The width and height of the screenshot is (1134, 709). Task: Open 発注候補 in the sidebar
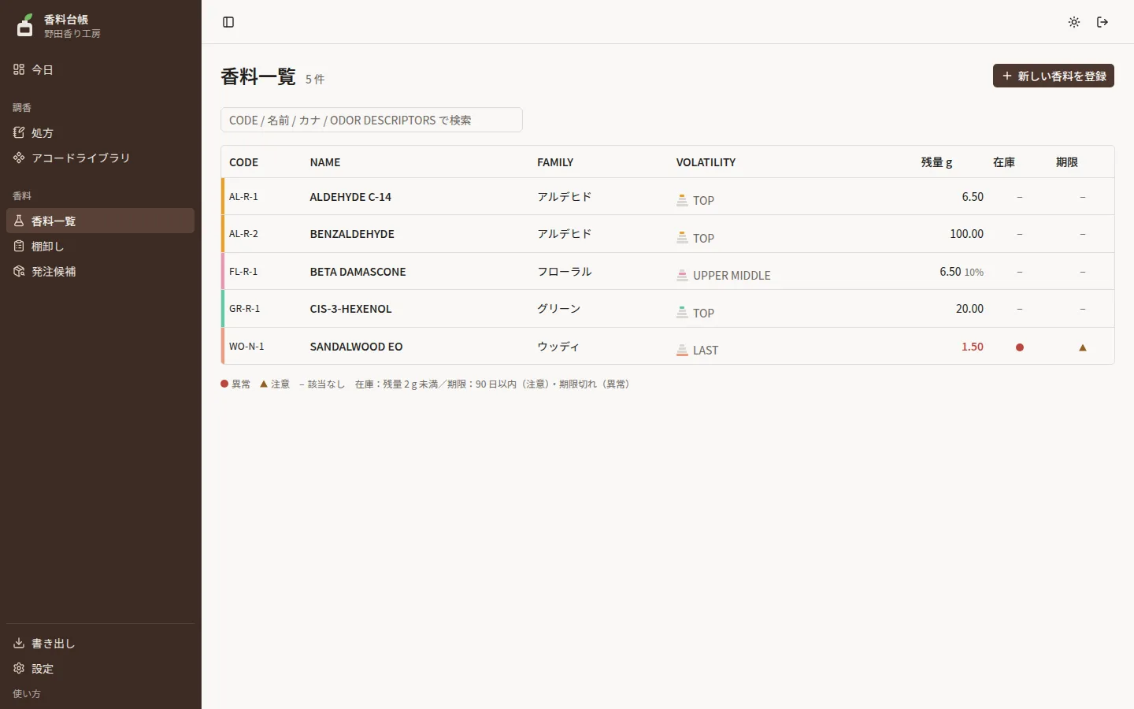coord(100,271)
